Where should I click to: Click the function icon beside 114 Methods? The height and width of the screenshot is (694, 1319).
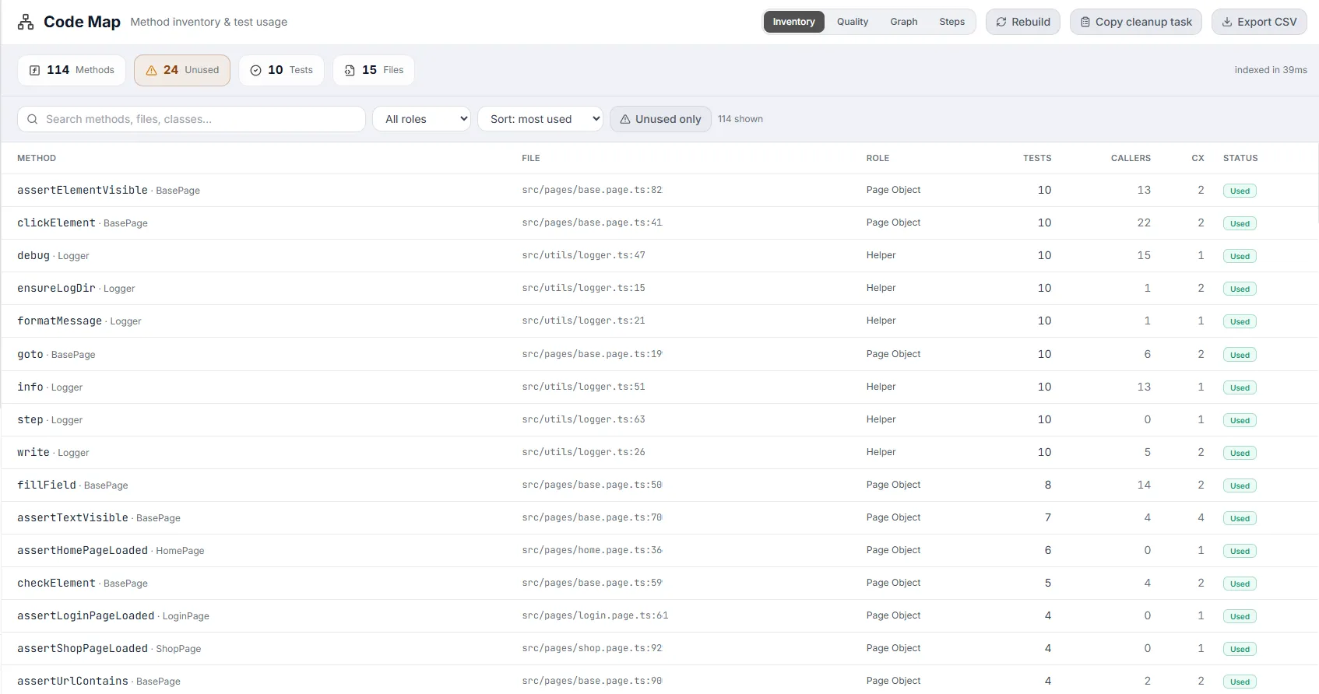click(x=35, y=70)
